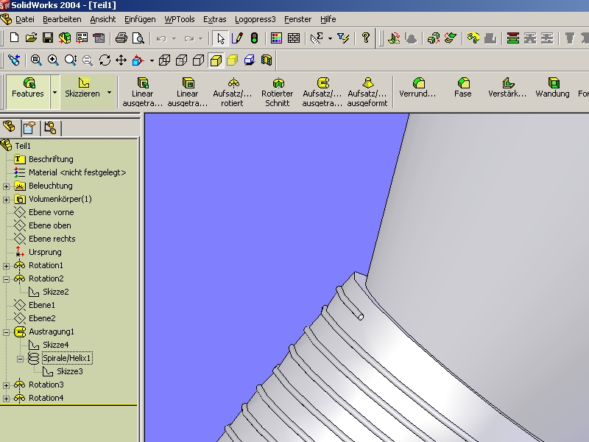
Task: Click the Verrundung fillet tool
Action: [x=417, y=88]
